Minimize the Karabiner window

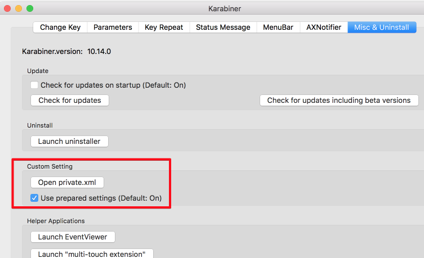pos(19,8)
